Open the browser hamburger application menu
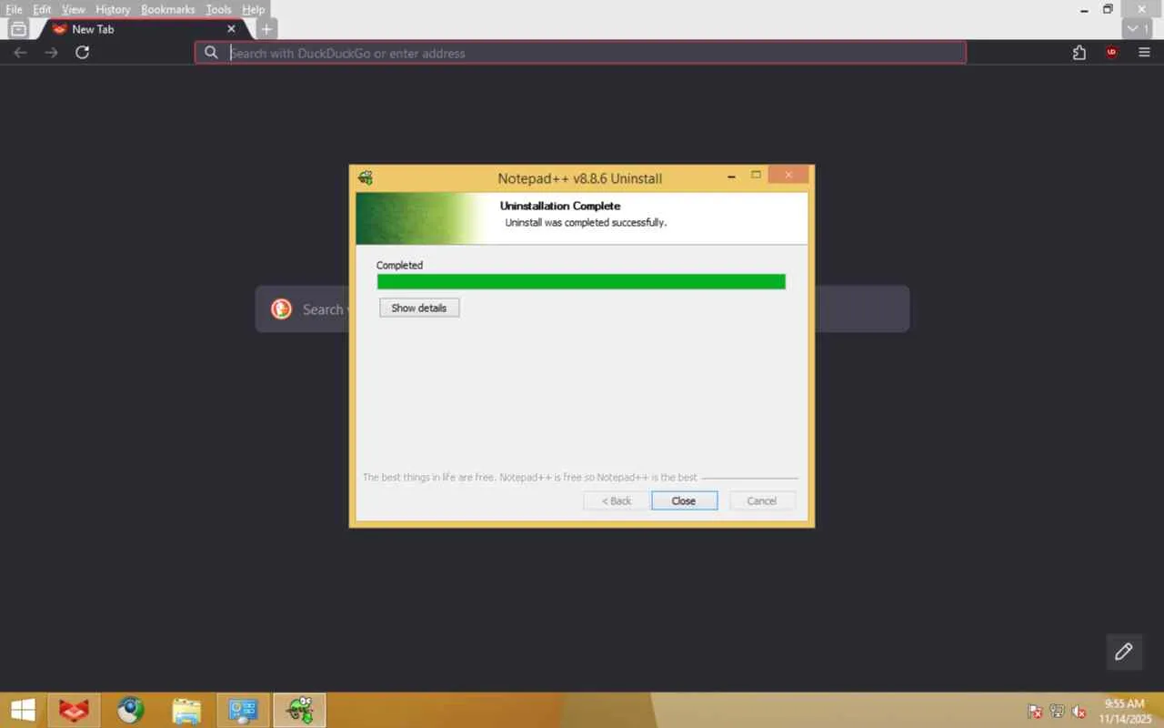The height and width of the screenshot is (728, 1164). pyautogui.click(x=1144, y=53)
